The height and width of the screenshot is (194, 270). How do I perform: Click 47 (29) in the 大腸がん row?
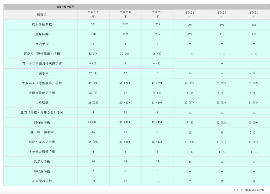point(157,83)
